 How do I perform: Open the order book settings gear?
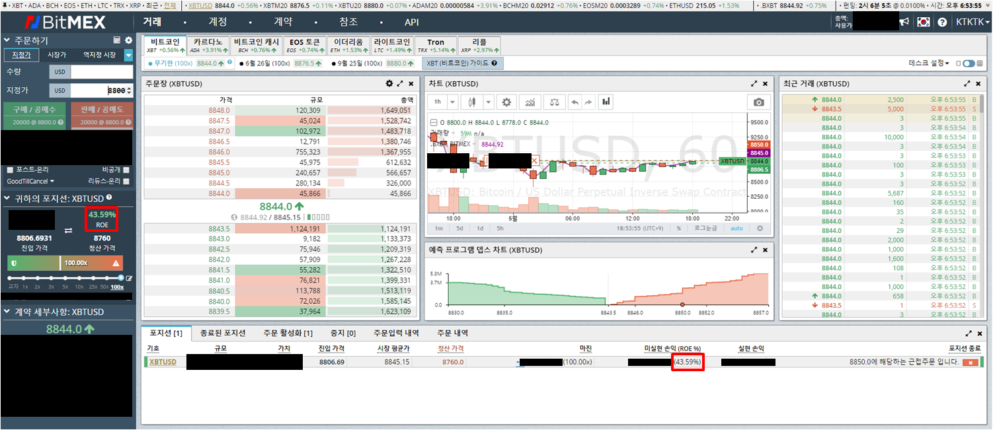[x=389, y=84]
